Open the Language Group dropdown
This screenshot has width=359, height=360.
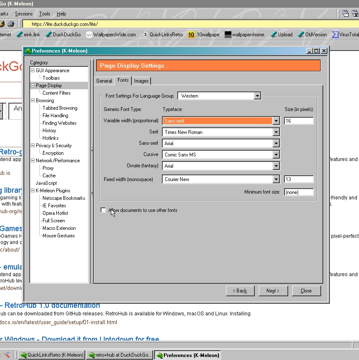pos(257,96)
